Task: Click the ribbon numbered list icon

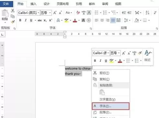Action: coord(105,13)
